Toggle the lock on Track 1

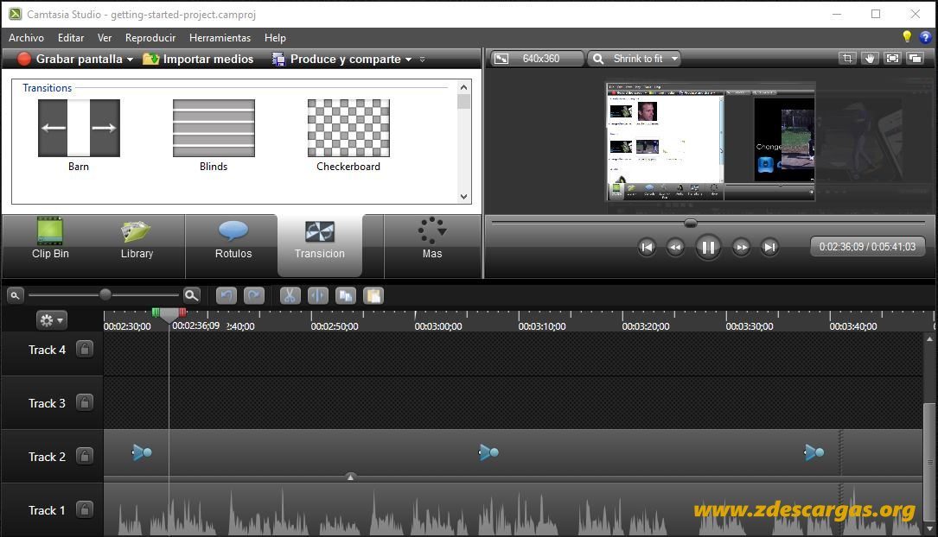point(85,510)
